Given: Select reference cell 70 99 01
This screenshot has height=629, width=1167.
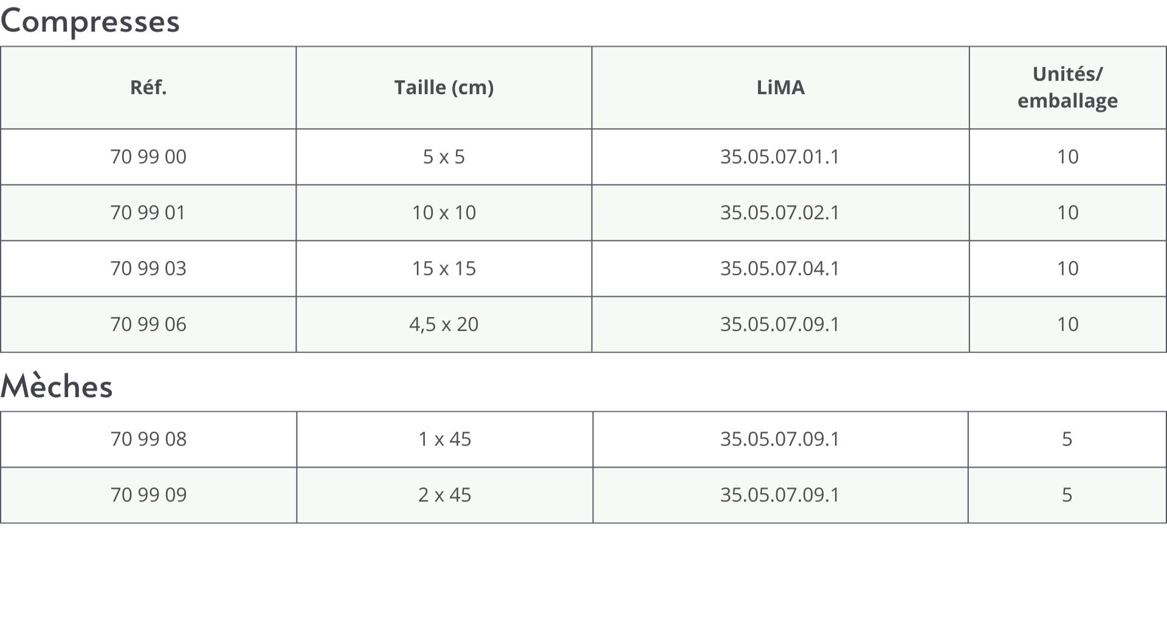Looking at the screenshot, I should pyautogui.click(x=148, y=212).
